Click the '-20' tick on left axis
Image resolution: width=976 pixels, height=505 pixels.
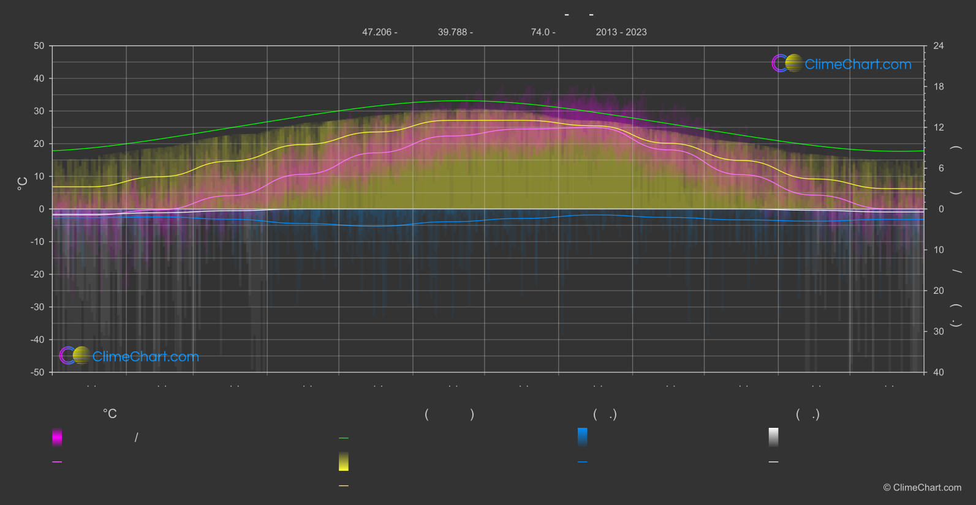point(37,274)
